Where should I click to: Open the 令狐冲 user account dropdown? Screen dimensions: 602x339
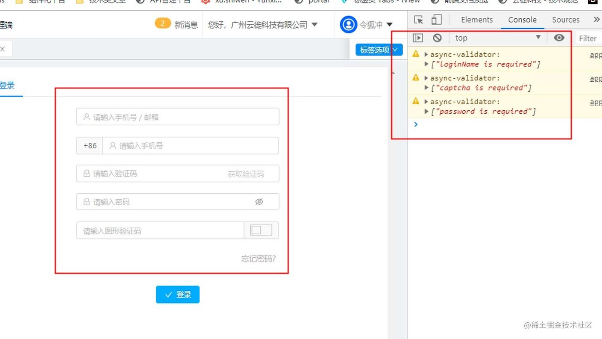tap(375, 24)
